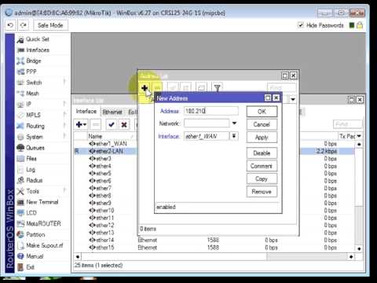Image resolution: width=377 pixels, height=283 pixels.
Task: Click the plus icon in Address List
Action: tap(145, 88)
